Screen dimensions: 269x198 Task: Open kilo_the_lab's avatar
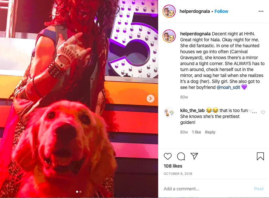pos(169,113)
